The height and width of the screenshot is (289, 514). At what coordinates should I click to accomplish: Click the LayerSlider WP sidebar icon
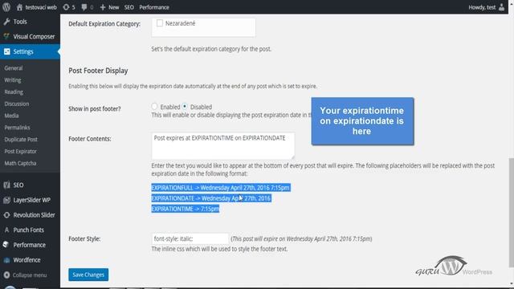pos(6,200)
